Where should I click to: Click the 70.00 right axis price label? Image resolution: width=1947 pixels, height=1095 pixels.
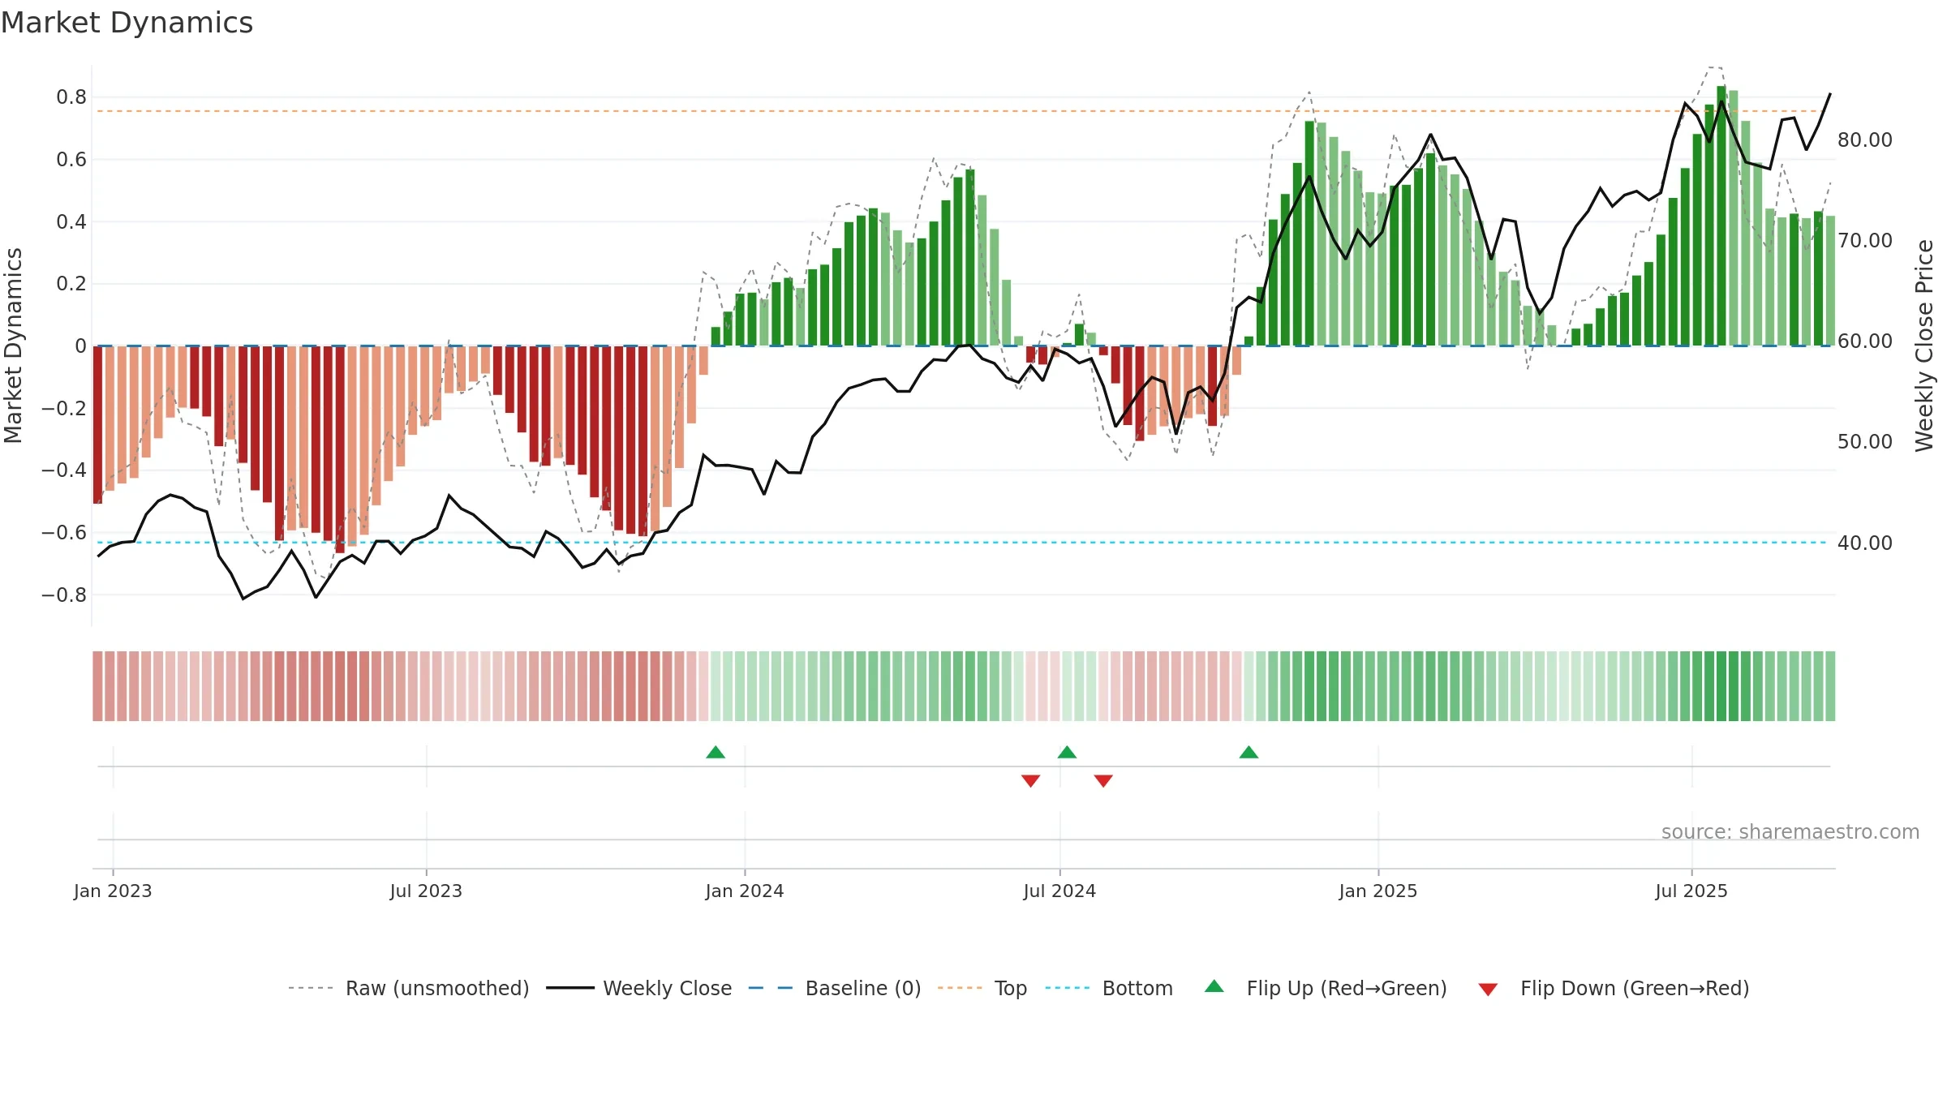1865,241
